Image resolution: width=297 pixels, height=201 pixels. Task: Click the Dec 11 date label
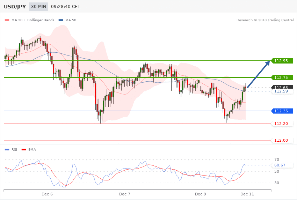point(247,194)
